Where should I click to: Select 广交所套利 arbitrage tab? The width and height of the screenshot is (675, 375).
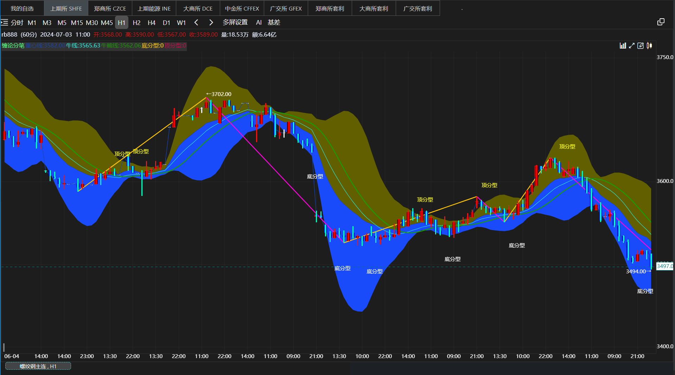[x=418, y=8]
